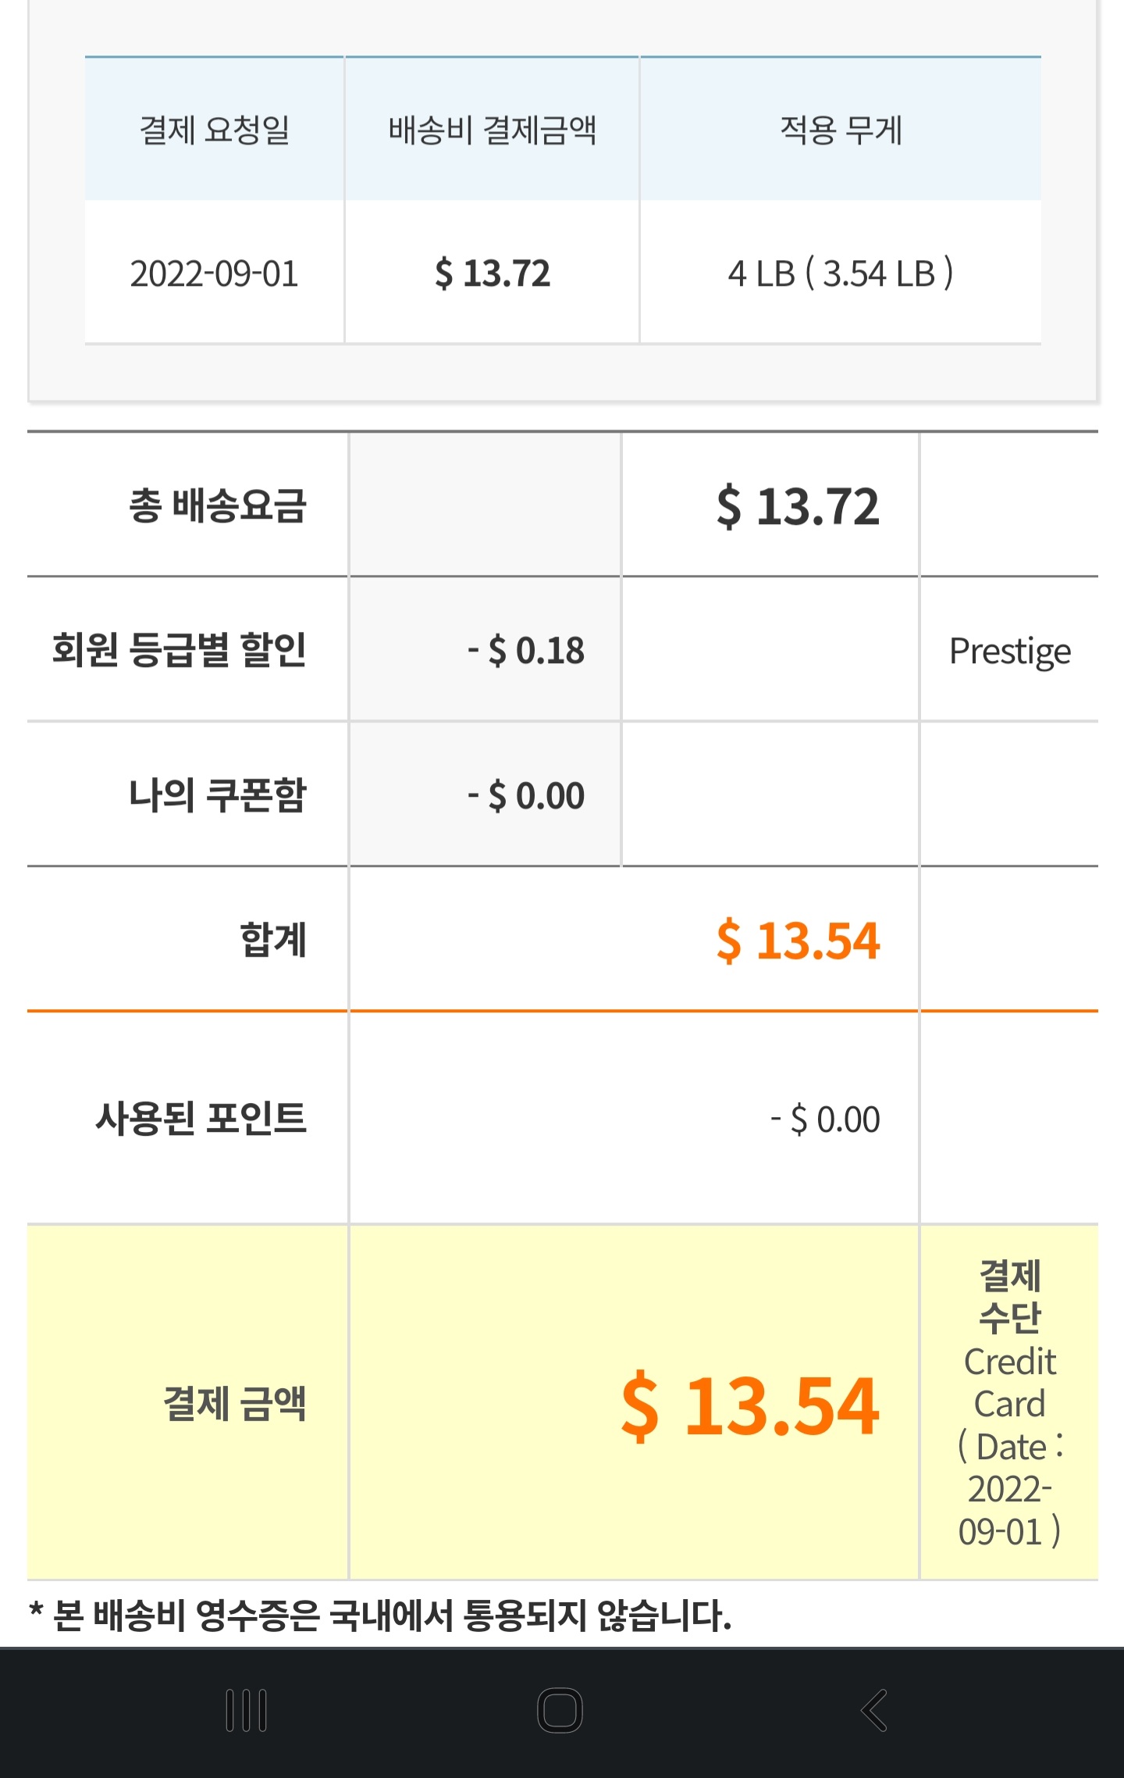Click the 결제 금액 label in yellow row
Image resolution: width=1124 pixels, height=1778 pixels.
coord(234,1403)
